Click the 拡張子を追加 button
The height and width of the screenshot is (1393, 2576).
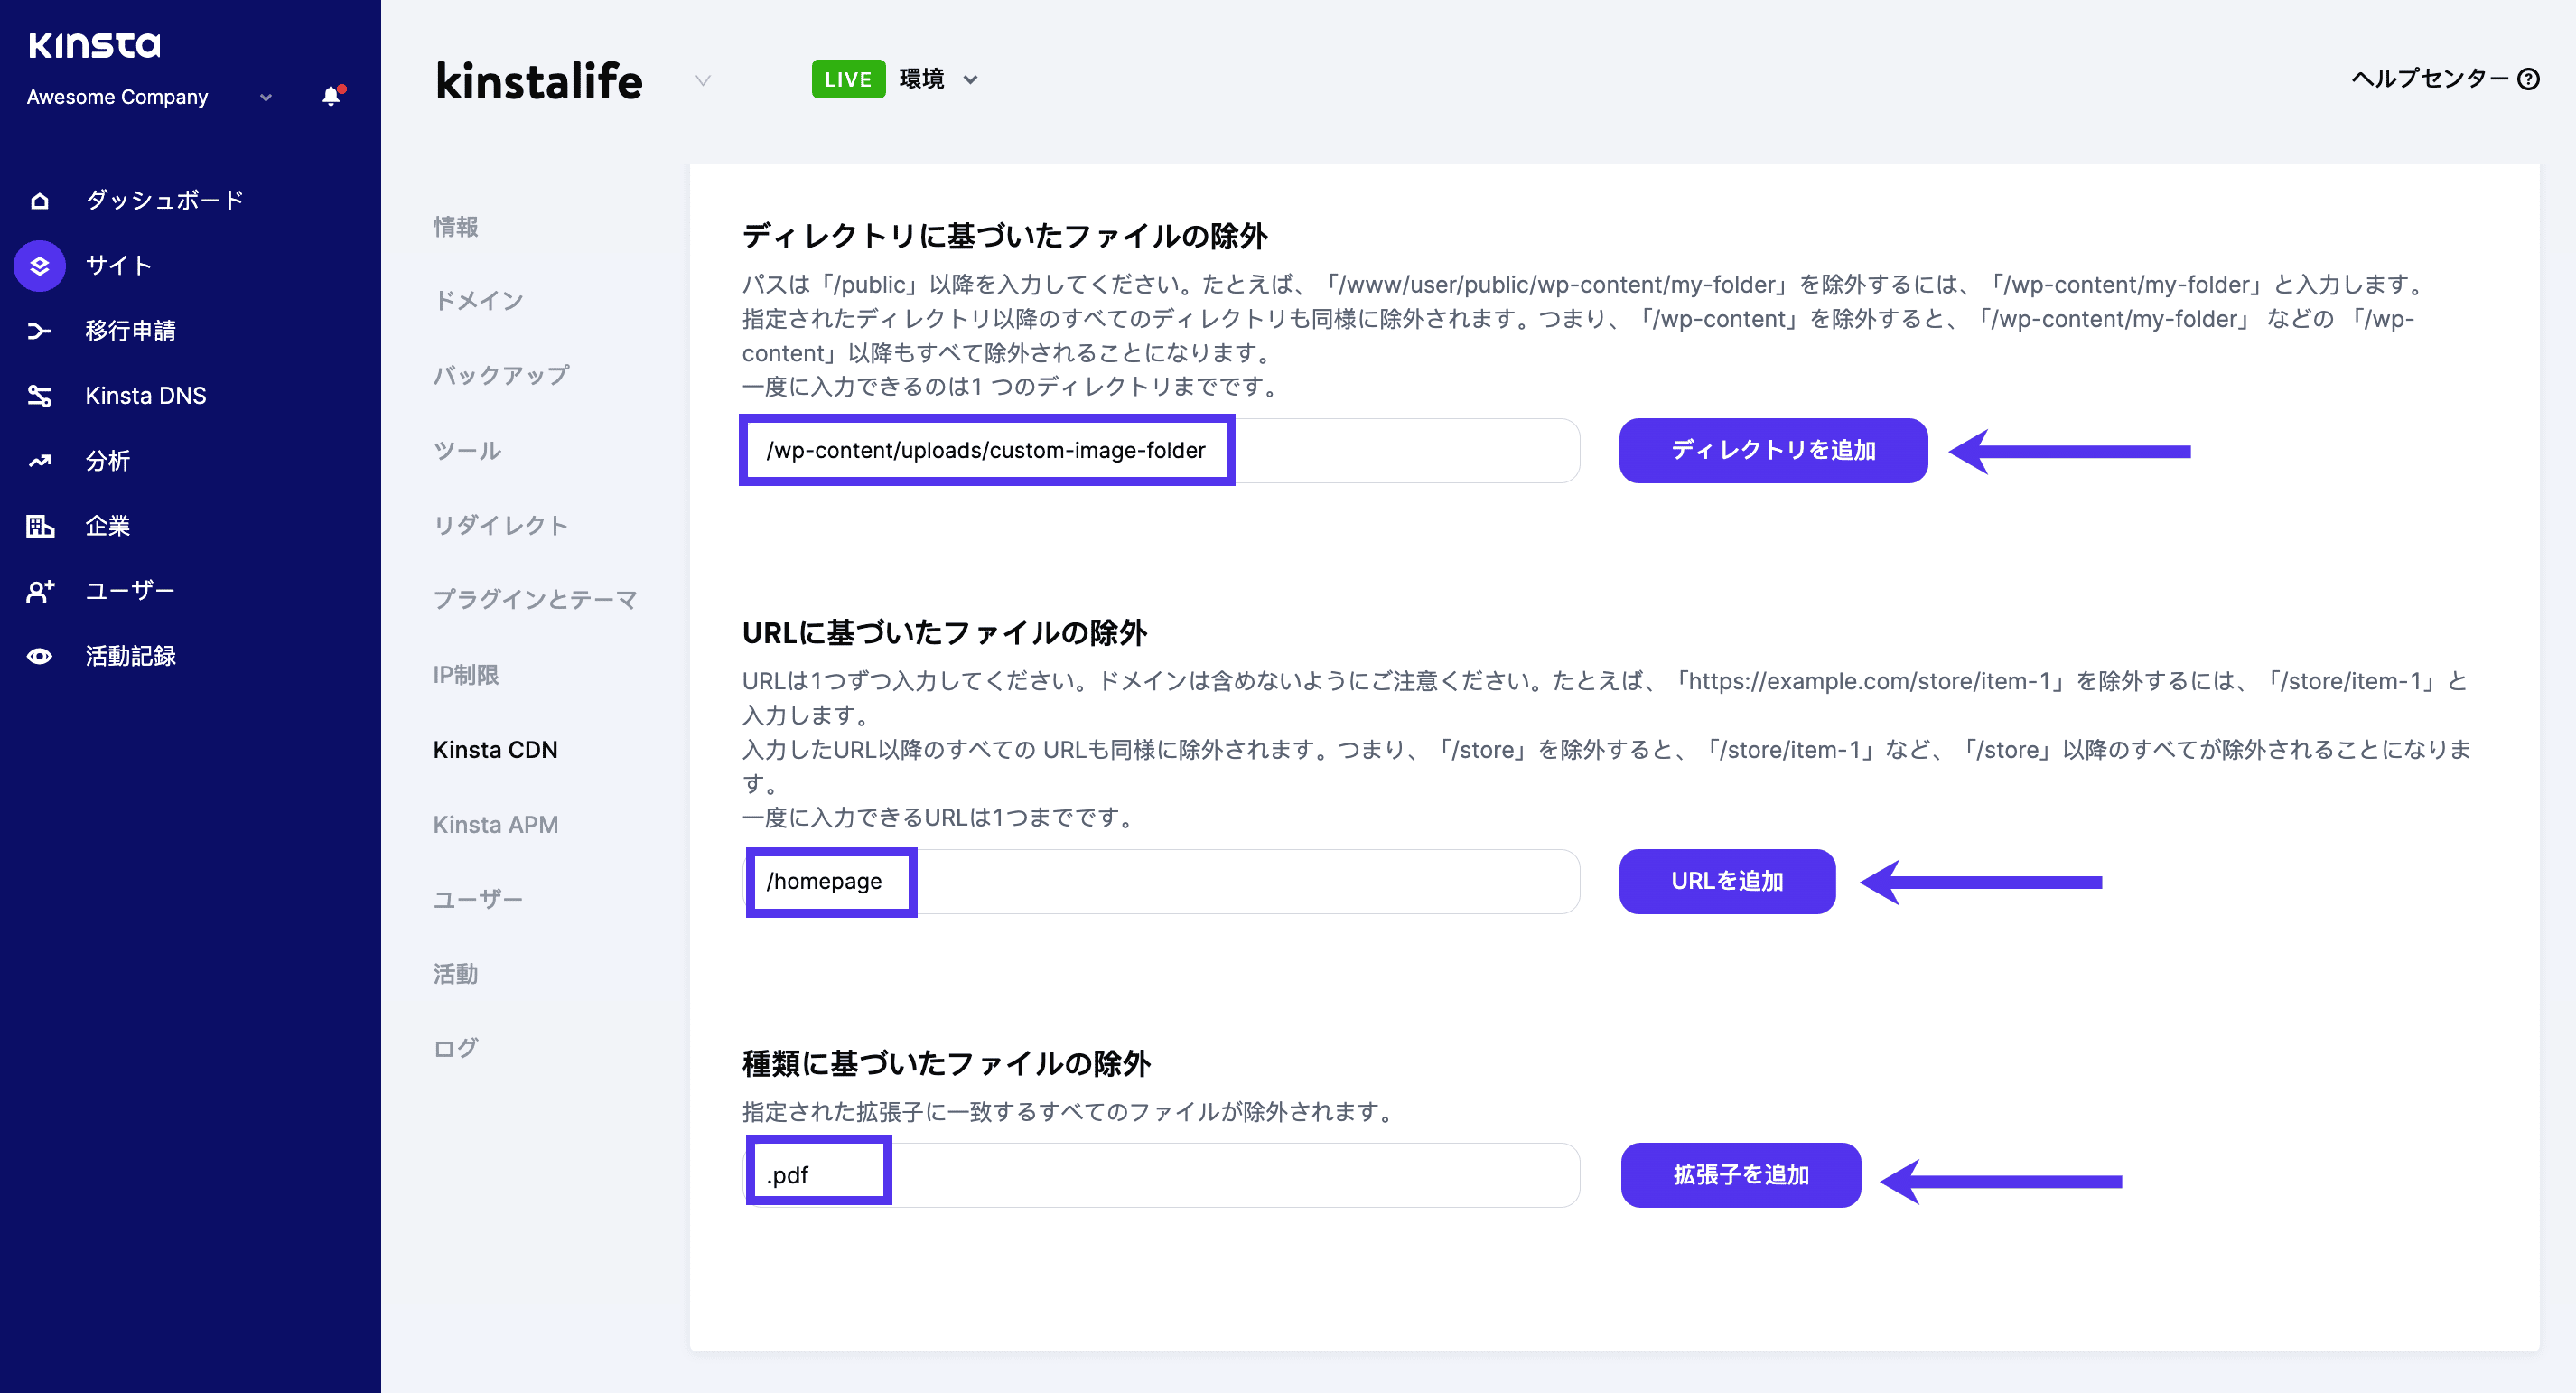point(1740,1175)
